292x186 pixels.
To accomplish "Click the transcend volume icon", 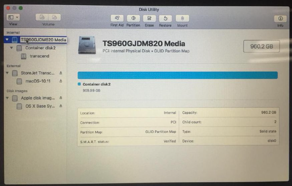I will coord(24,56).
